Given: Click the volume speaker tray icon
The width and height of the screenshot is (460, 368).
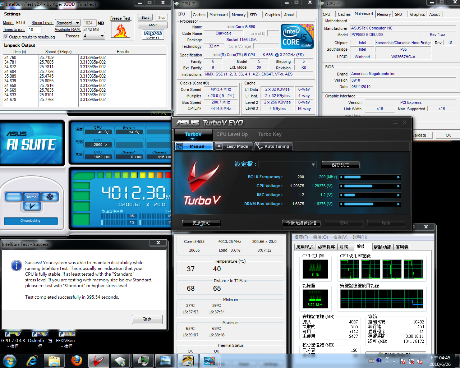Looking at the screenshot, I should [x=419, y=361].
